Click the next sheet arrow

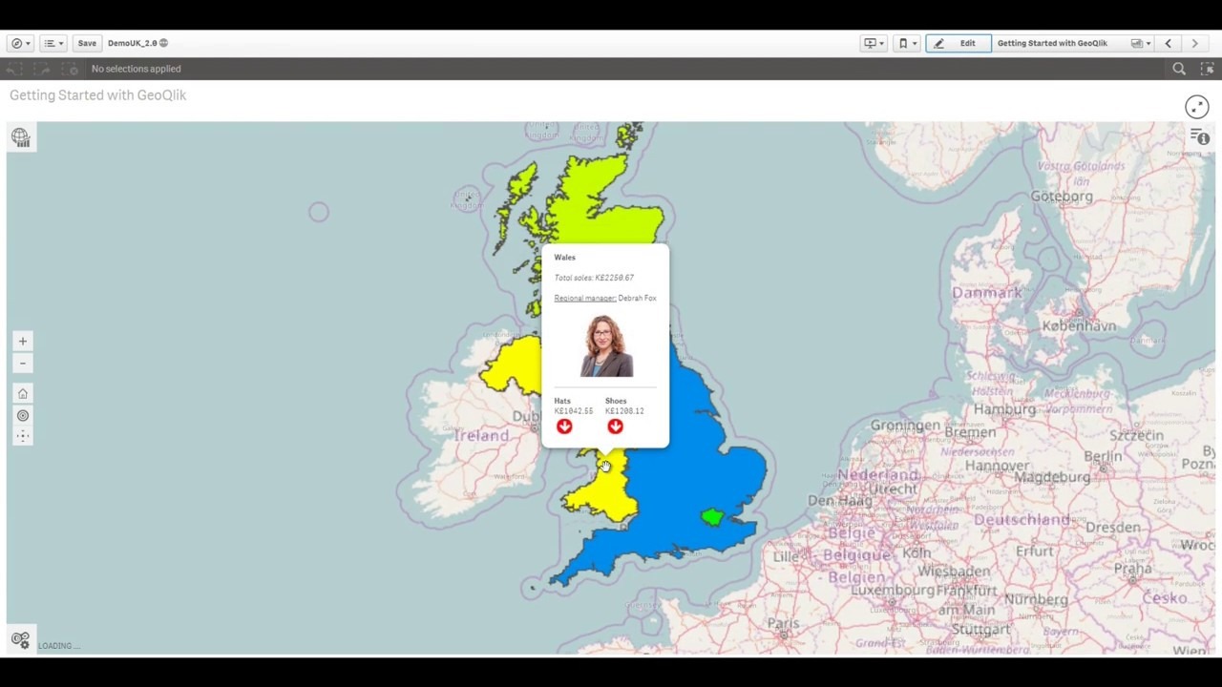pyautogui.click(x=1195, y=42)
